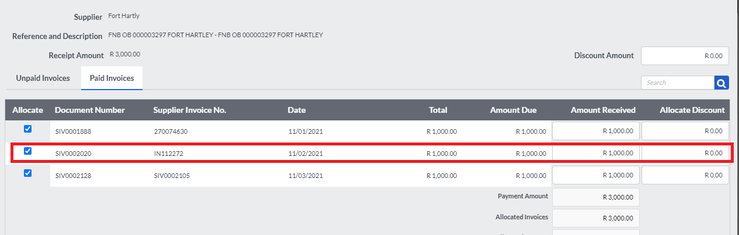Click the blue search magnifier icon
739x235 pixels.
(x=721, y=83)
